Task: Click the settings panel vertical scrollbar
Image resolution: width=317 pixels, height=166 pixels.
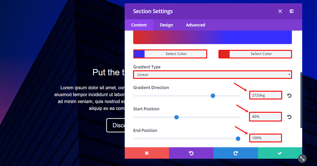Action: [301, 99]
